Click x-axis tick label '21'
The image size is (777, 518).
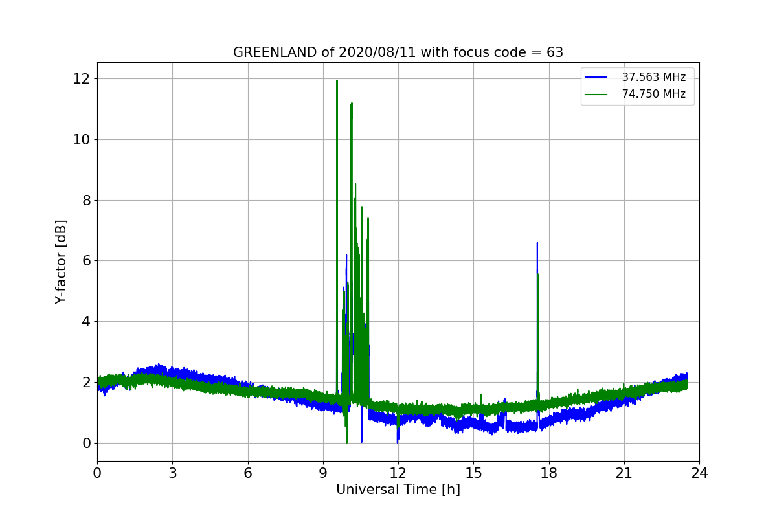click(x=624, y=473)
